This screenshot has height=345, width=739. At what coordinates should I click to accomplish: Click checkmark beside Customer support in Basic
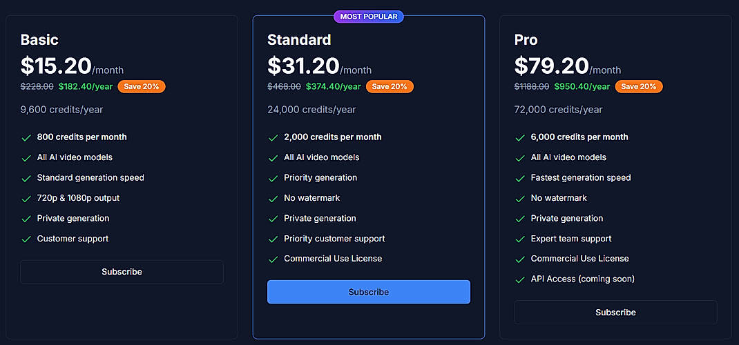pyautogui.click(x=26, y=239)
